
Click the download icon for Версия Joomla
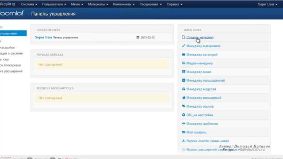(184, 141)
